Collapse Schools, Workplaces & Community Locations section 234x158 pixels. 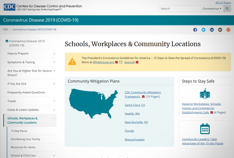tap(54, 118)
